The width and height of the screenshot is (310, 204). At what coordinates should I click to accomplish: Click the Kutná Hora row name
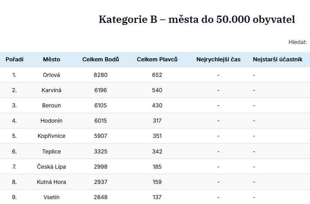tap(51, 182)
